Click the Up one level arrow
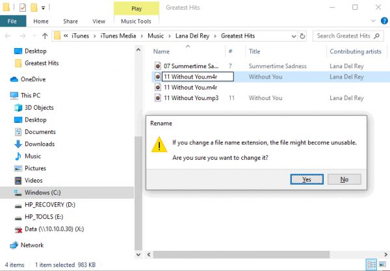The width and height of the screenshot is (390, 271). point(44,35)
